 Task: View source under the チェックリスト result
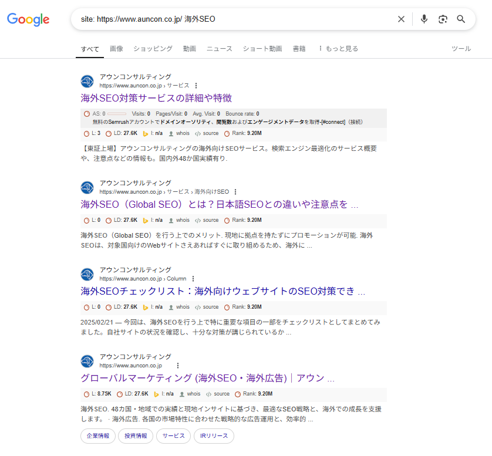[207, 307]
